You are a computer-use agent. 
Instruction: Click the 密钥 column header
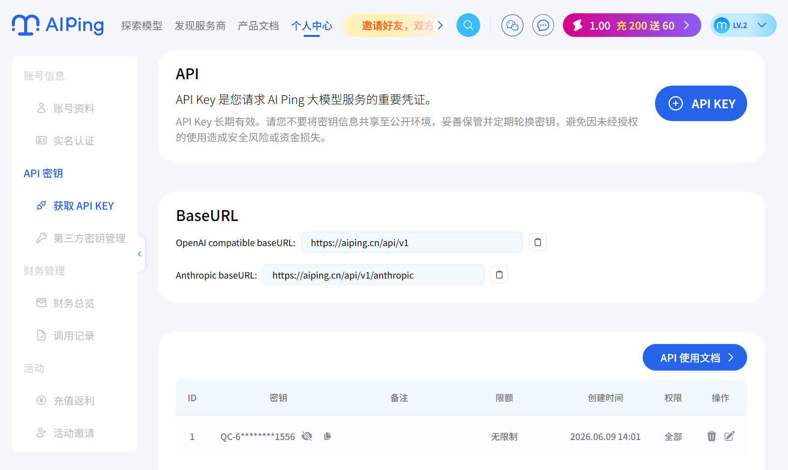tap(278, 398)
